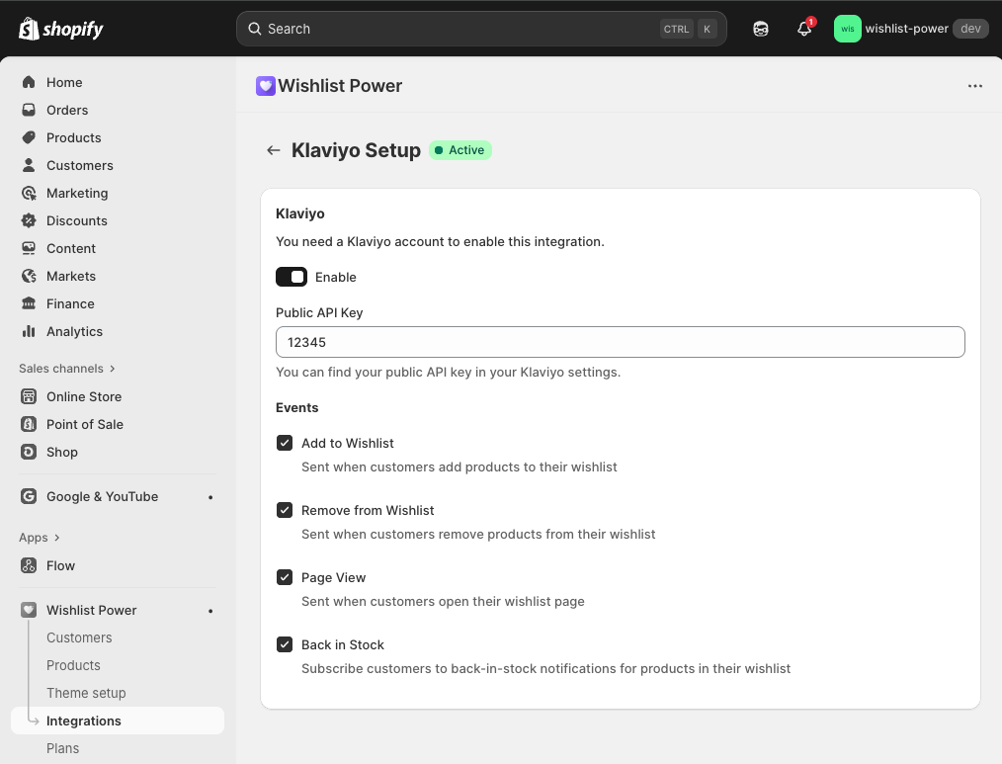The width and height of the screenshot is (1002, 764).
Task: Uncheck the Back in Stock event
Action: pyautogui.click(x=285, y=644)
